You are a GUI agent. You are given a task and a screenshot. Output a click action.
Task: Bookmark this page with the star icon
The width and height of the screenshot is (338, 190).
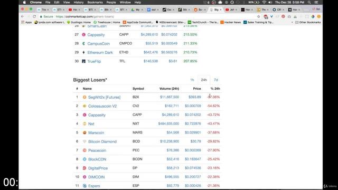click(259, 16)
